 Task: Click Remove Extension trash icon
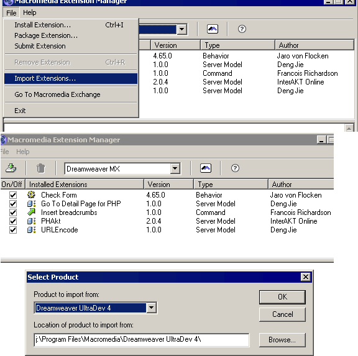pyautogui.click(x=41, y=168)
